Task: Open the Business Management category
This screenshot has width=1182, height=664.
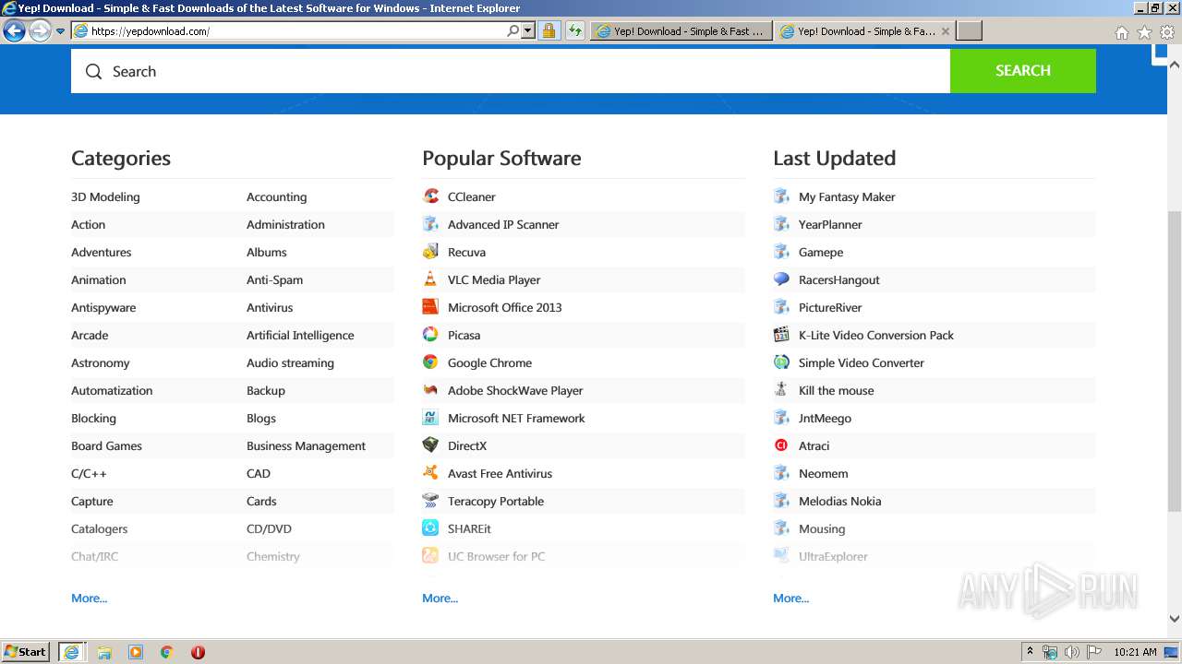Action: point(306,445)
